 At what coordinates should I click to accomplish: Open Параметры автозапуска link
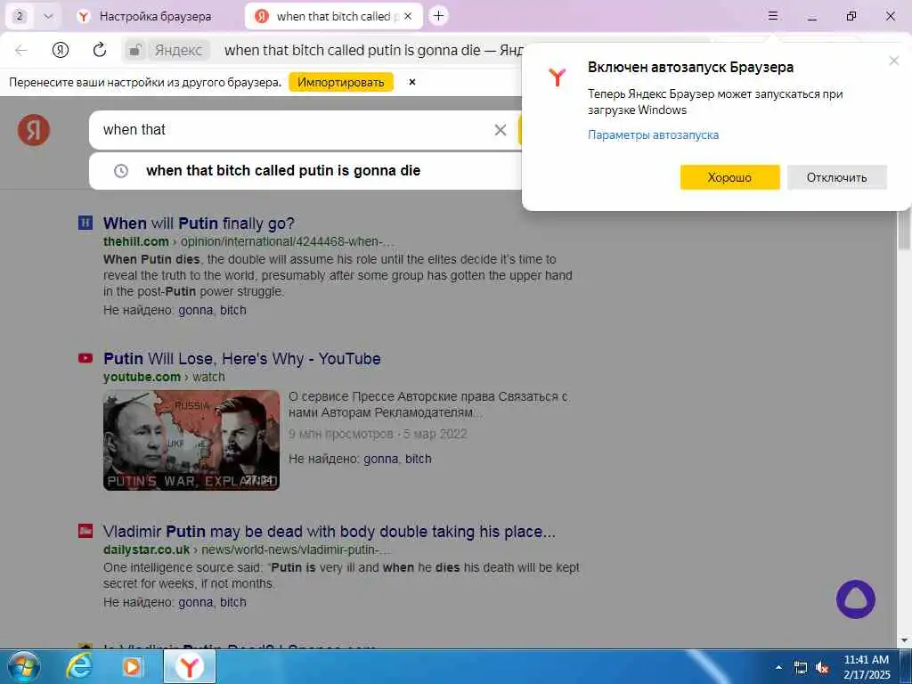[x=653, y=135]
